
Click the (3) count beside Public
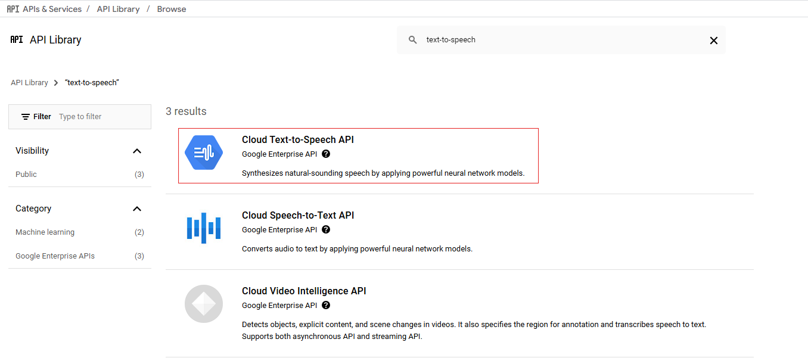point(139,175)
